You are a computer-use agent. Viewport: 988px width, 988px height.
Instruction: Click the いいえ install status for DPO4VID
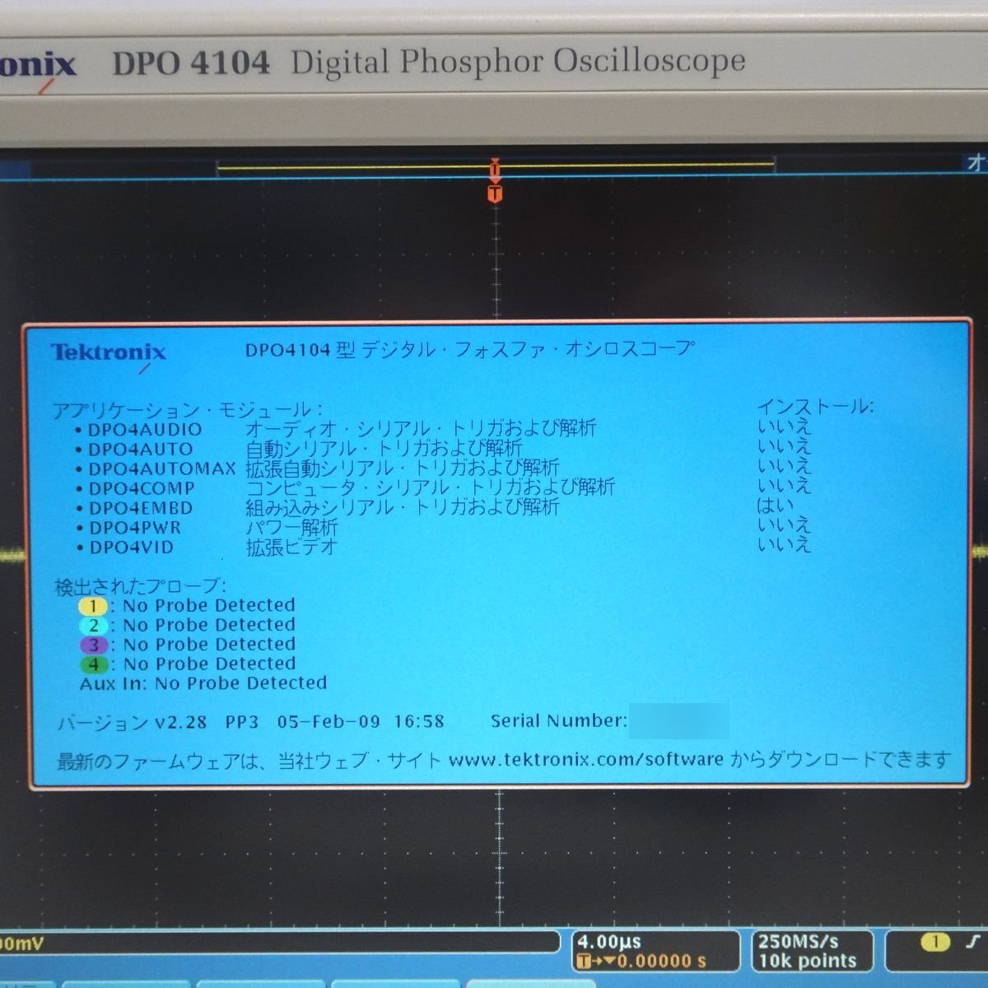(x=785, y=544)
